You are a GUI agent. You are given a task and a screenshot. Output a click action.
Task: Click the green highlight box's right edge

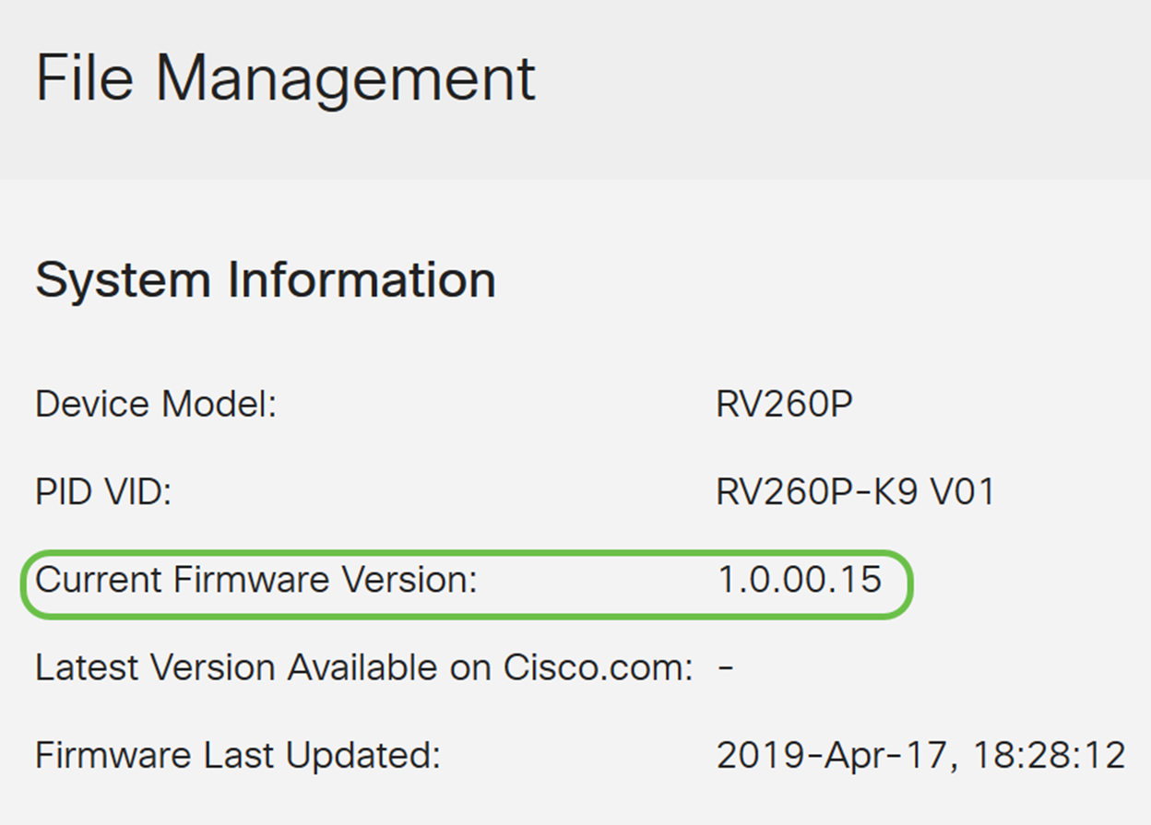click(x=911, y=583)
